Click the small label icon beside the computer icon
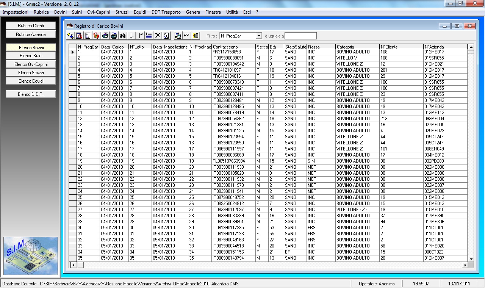 (x=187, y=36)
